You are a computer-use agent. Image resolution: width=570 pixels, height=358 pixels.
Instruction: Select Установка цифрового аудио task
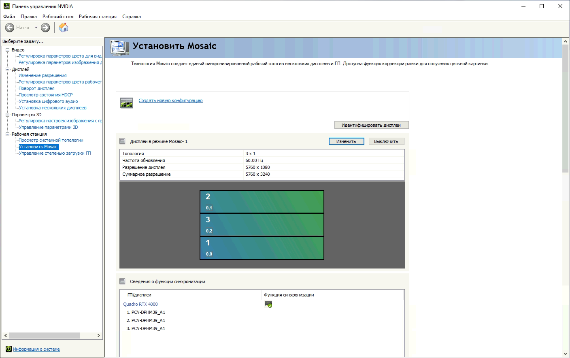coord(48,101)
